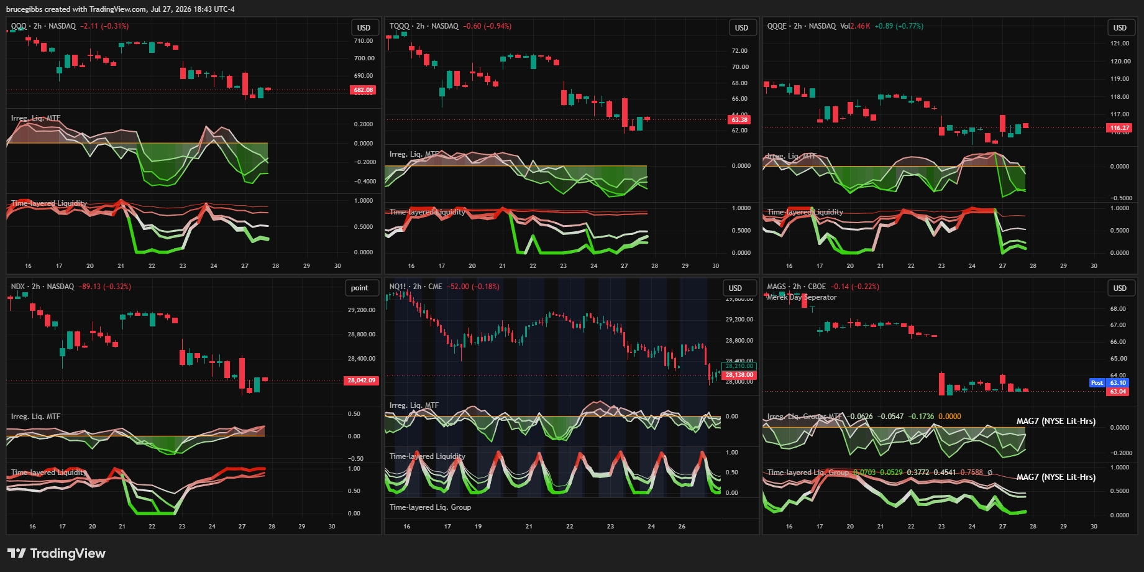Select Time-layered Liq. Group label on NQ1! chart
1144x572 pixels.
point(430,507)
